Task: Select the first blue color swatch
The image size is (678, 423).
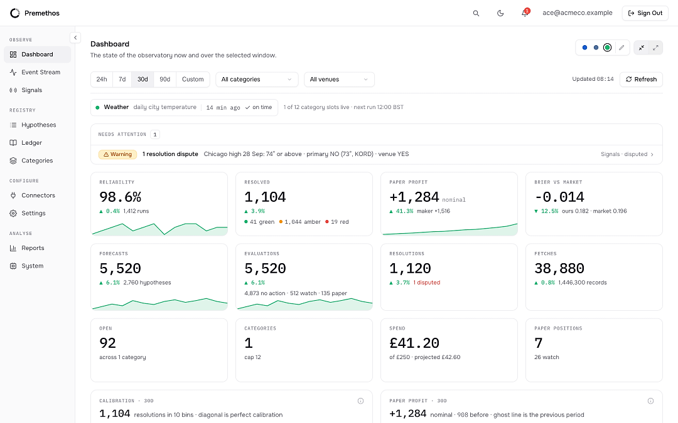Action: 584,48
